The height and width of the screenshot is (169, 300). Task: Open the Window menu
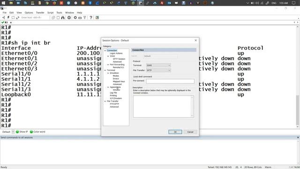(x=69, y=13)
